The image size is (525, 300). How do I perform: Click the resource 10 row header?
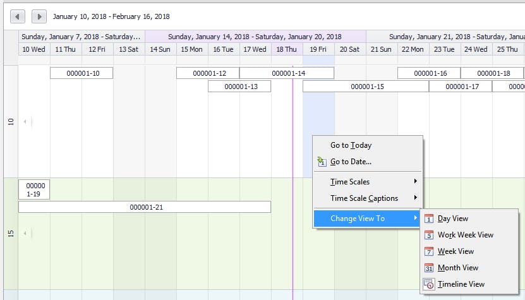[11, 121]
